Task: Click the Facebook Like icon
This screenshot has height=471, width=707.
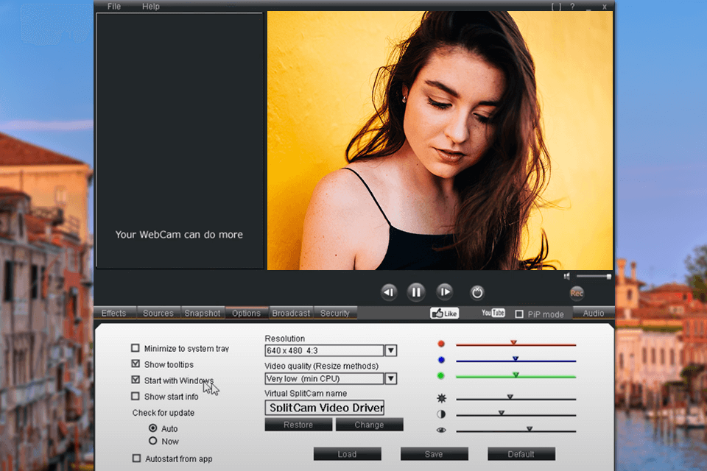Action: coord(445,313)
